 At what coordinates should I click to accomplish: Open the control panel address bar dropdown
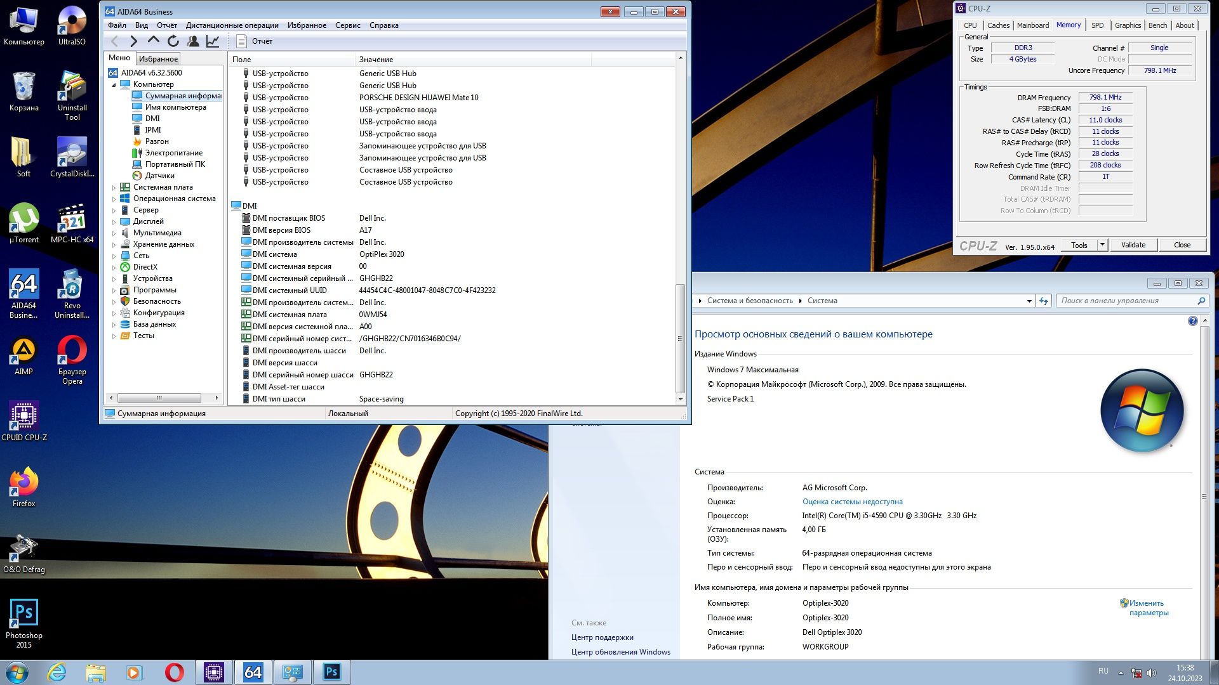click(x=1029, y=301)
